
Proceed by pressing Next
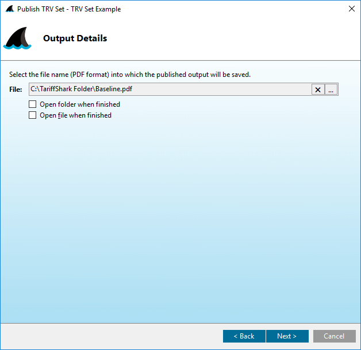tap(287, 336)
